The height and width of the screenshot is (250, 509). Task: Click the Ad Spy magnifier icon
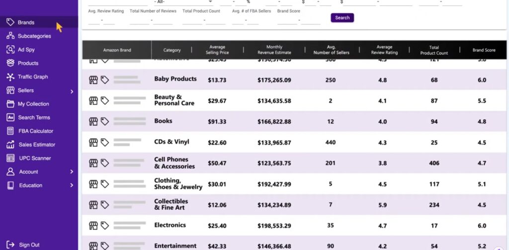10,49
